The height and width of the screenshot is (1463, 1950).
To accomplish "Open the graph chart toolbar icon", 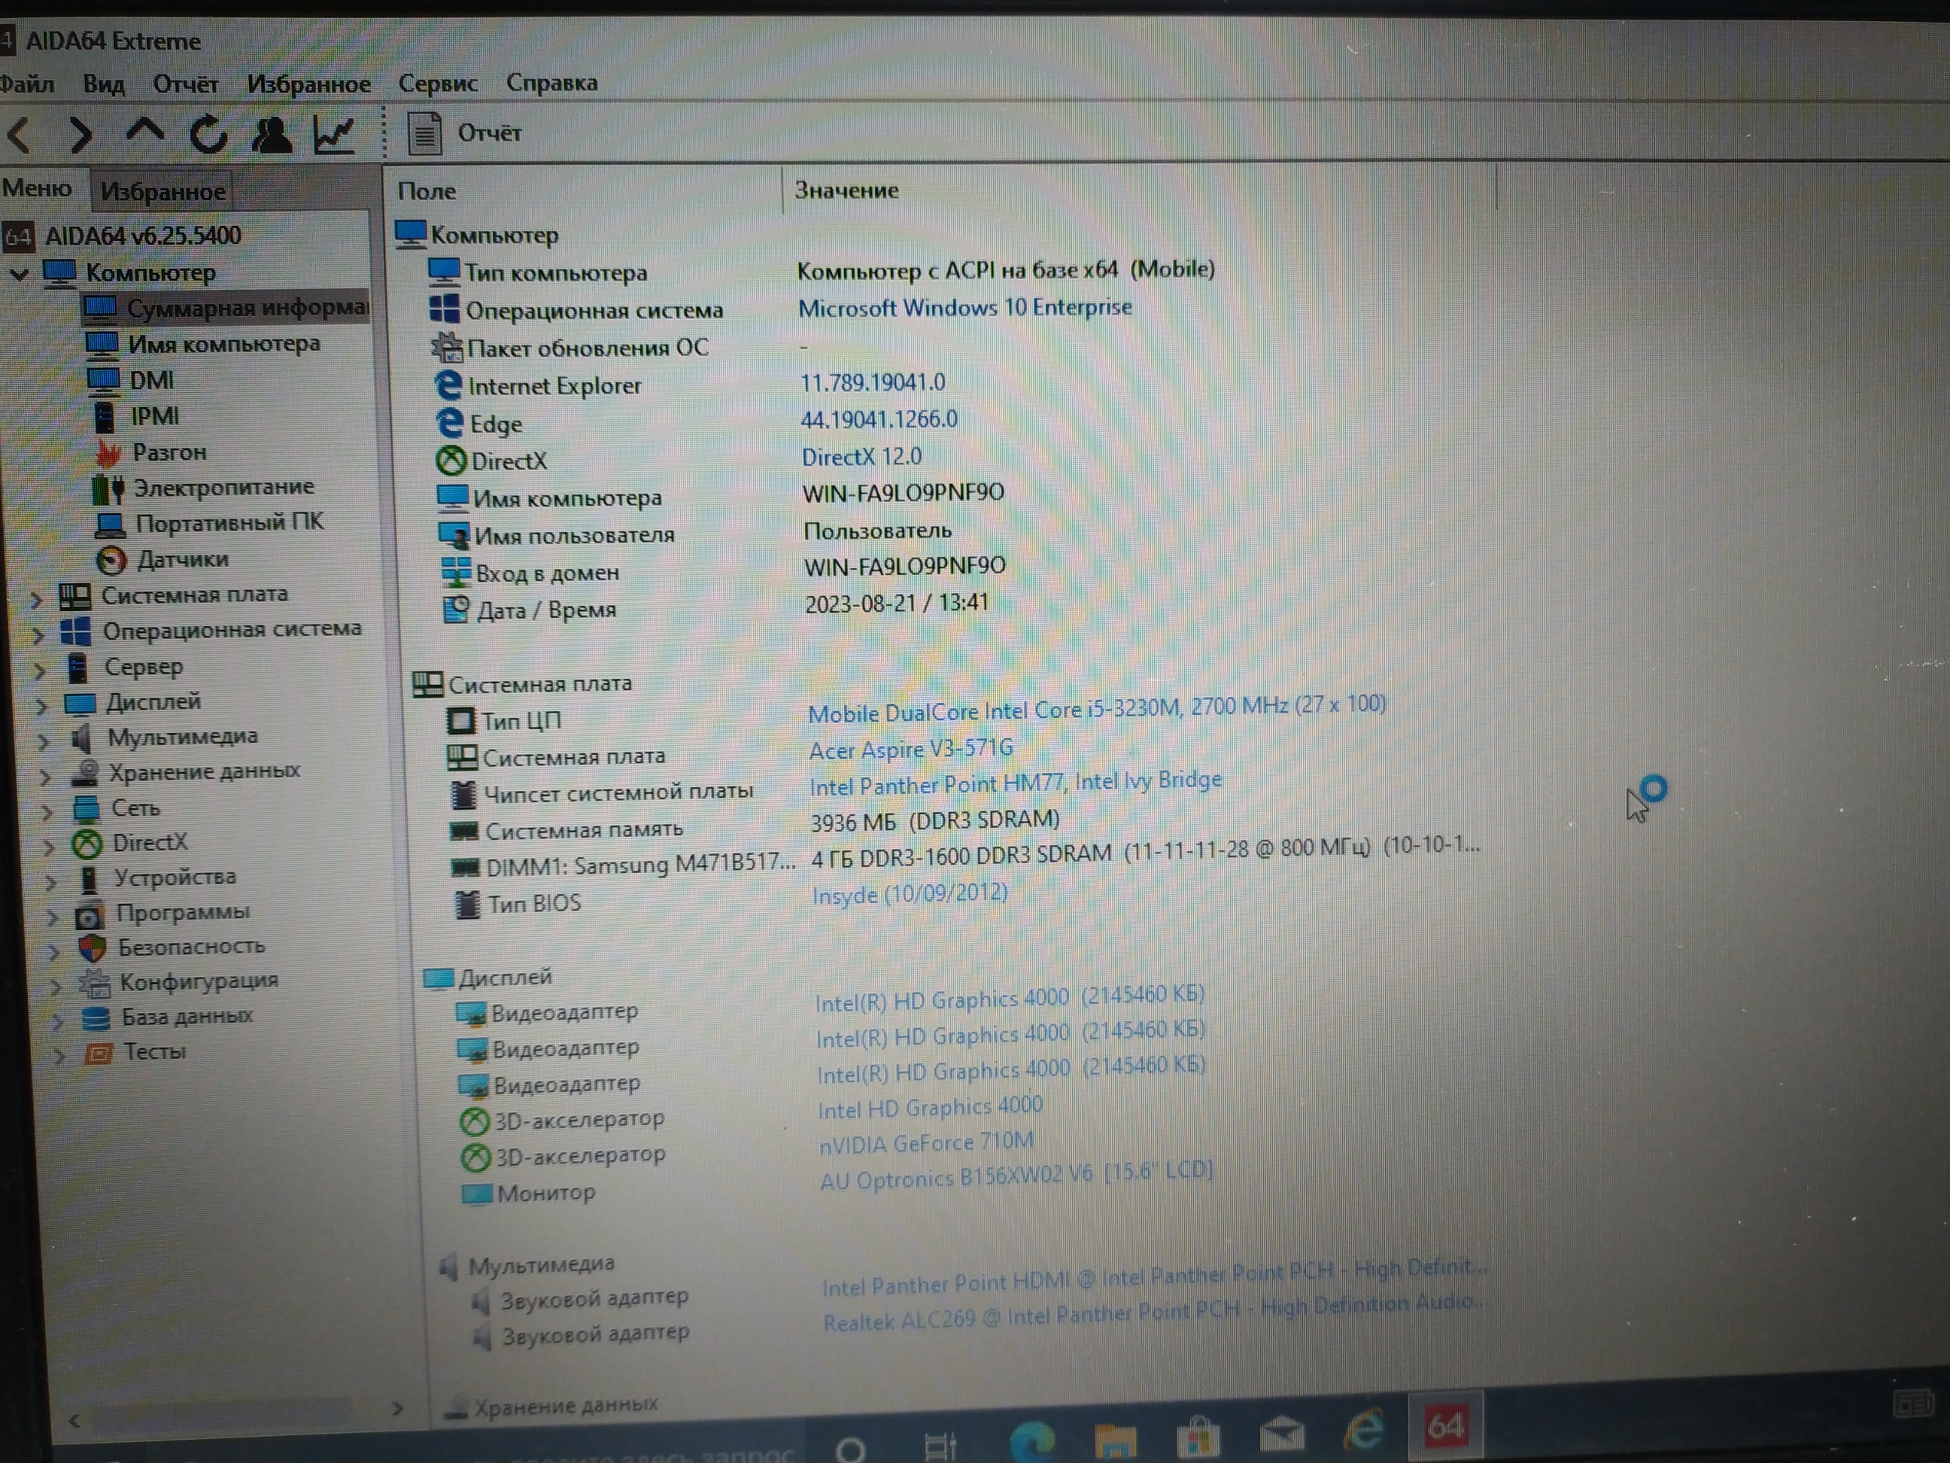I will 335,134.
